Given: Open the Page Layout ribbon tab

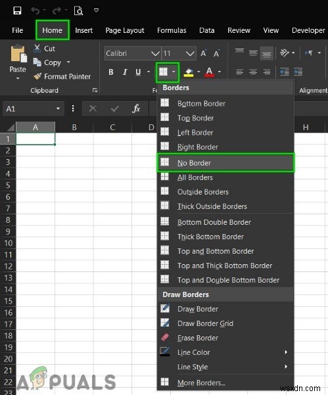Looking at the screenshot, I should pyautogui.click(x=125, y=30).
